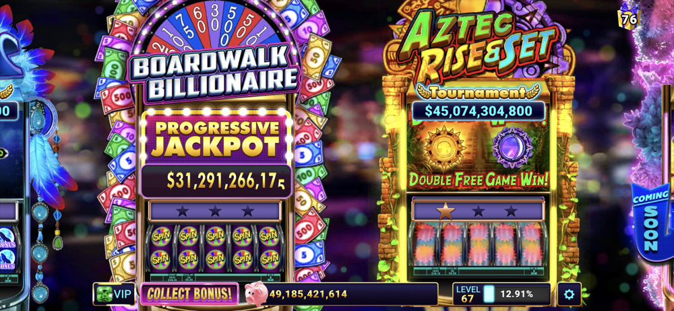This screenshot has height=311, width=674.
Task: Tap the 49,185,421,614 coin balance
Action: (x=308, y=294)
